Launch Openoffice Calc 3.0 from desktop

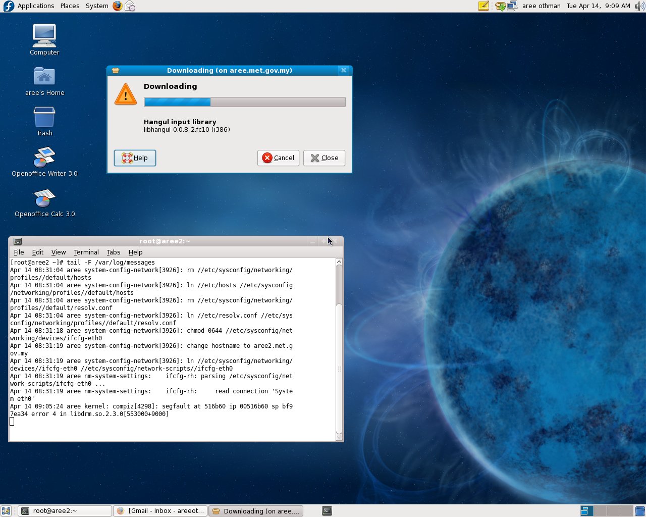pos(44,198)
